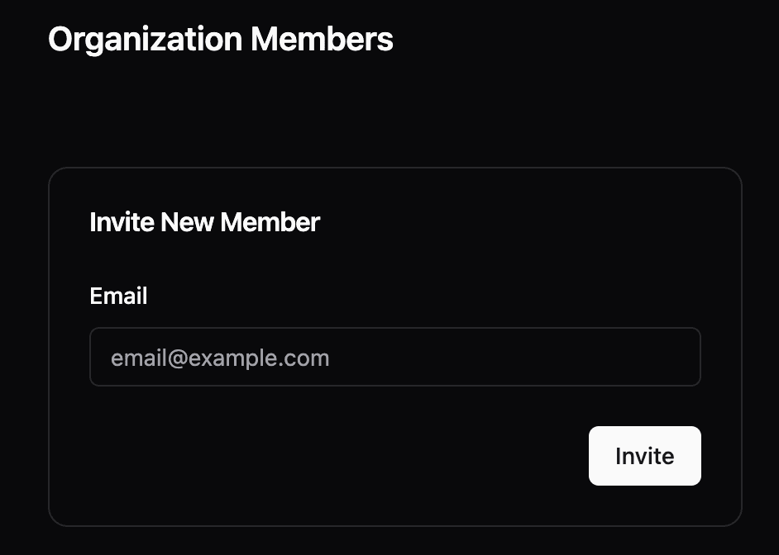Click the Email field label
Screen dimensions: 779x555
point(118,296)
